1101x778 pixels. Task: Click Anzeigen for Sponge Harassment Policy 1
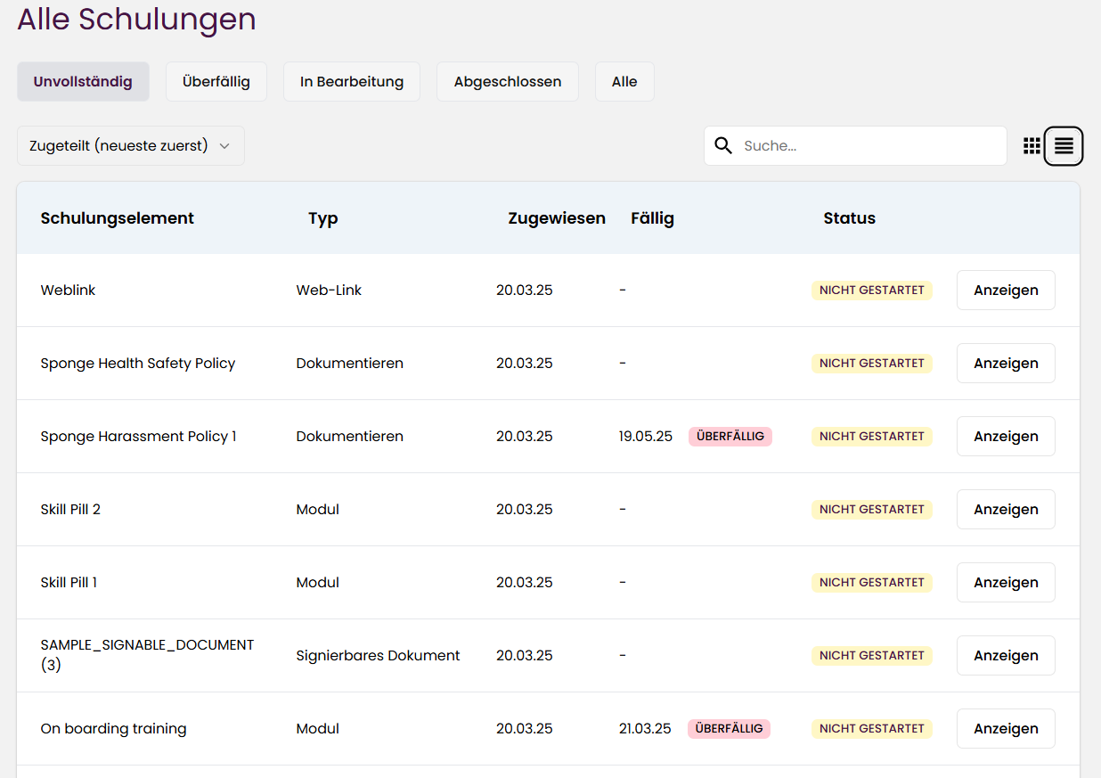(x=1006, y=436)
